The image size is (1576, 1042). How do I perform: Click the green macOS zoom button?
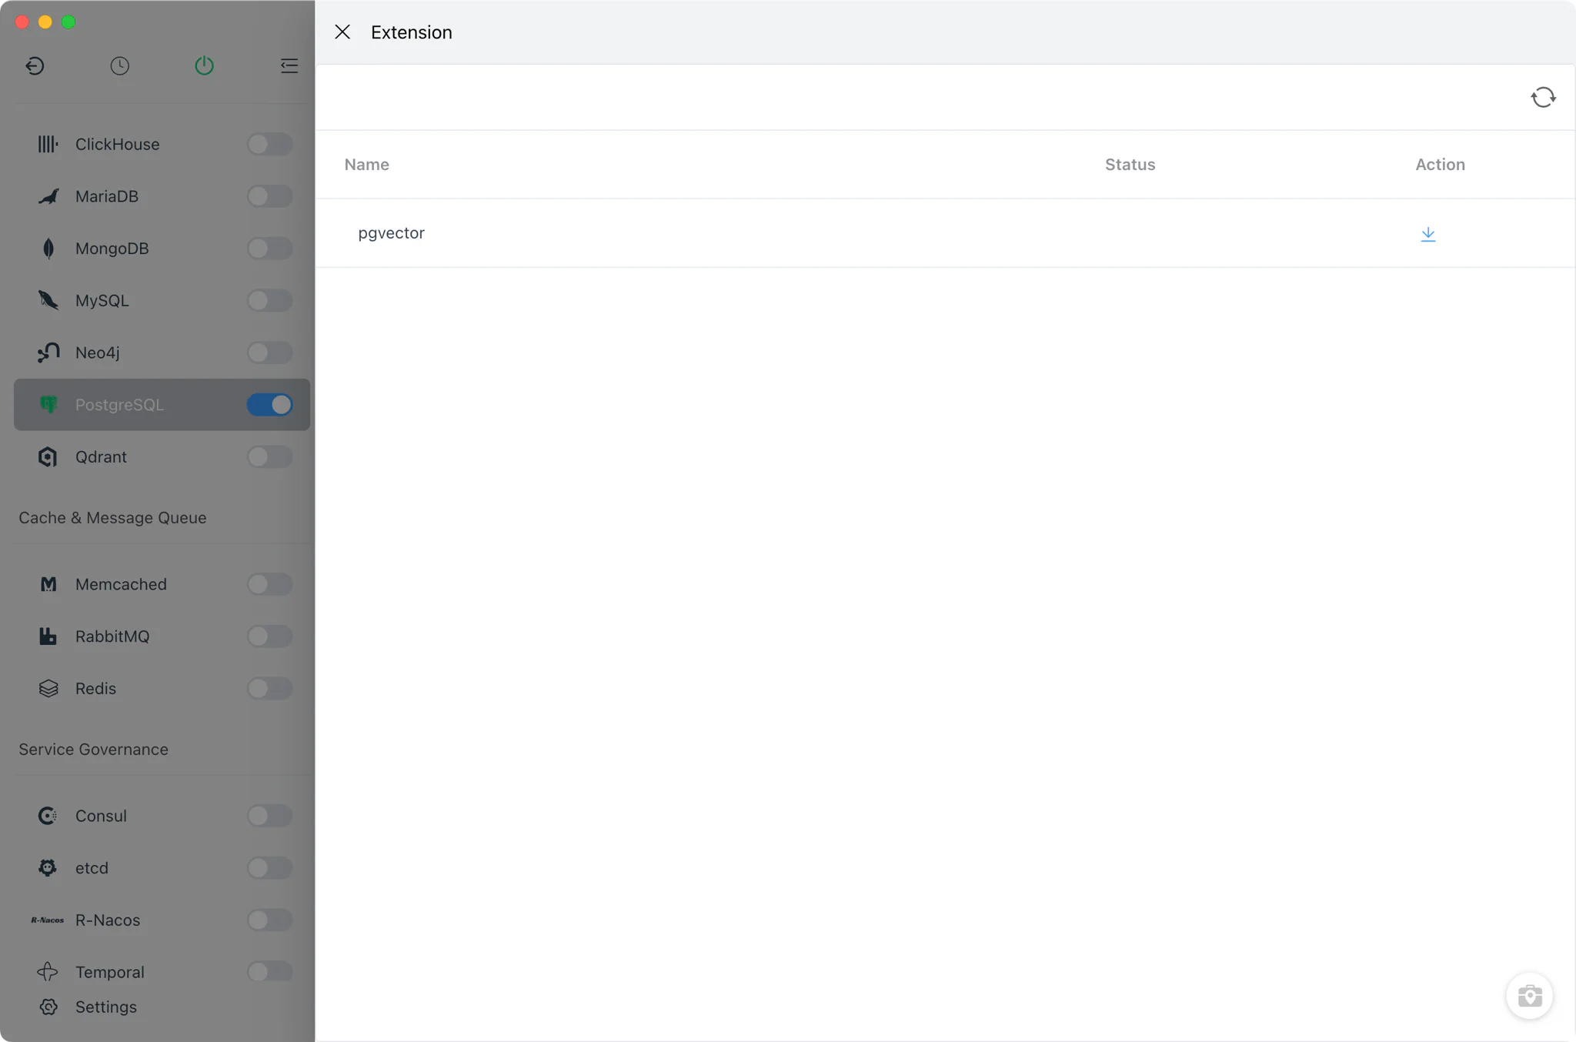68,22
